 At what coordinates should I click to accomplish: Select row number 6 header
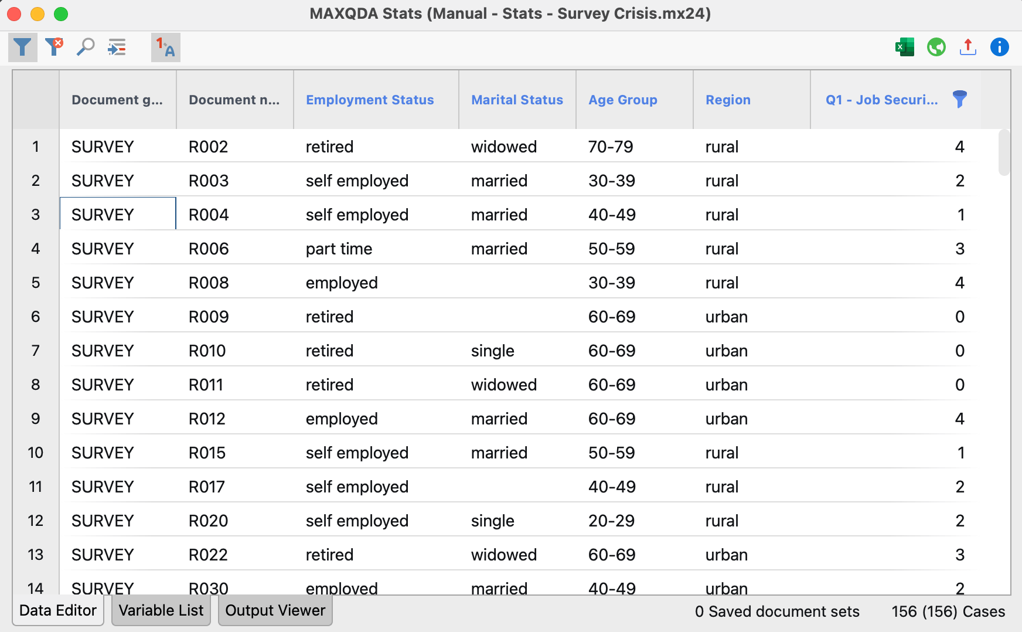[x=36, y=317]
